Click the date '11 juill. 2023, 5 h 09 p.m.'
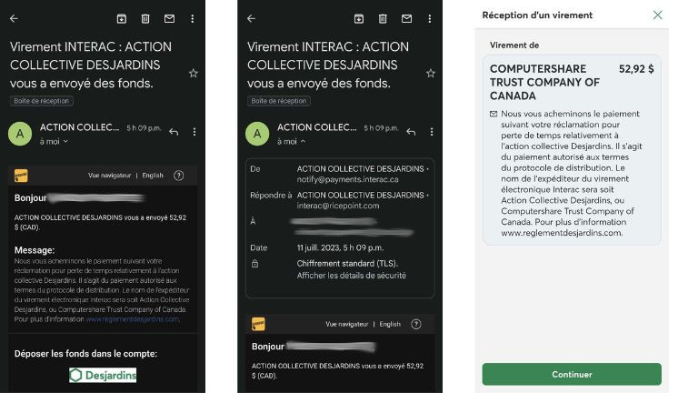 [x=340, y=247]
